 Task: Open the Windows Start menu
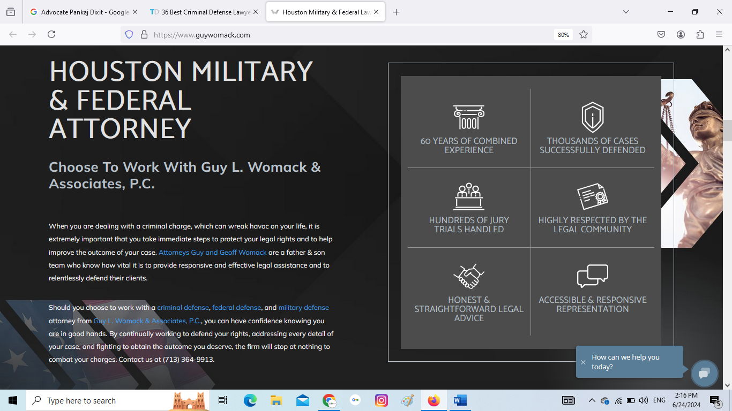pyautogui.click(x=13, y=400)
